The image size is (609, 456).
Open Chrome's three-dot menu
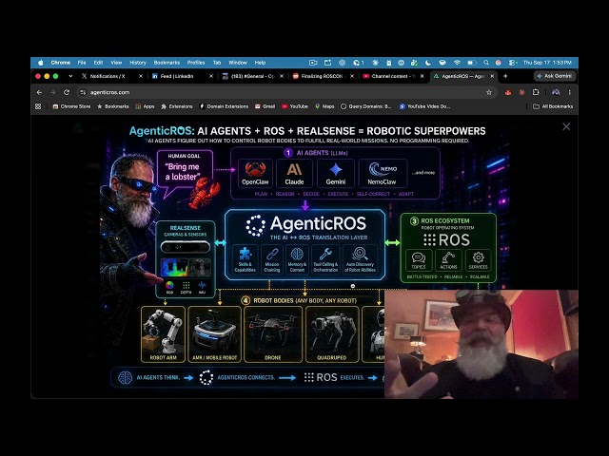tap(569, 92)
